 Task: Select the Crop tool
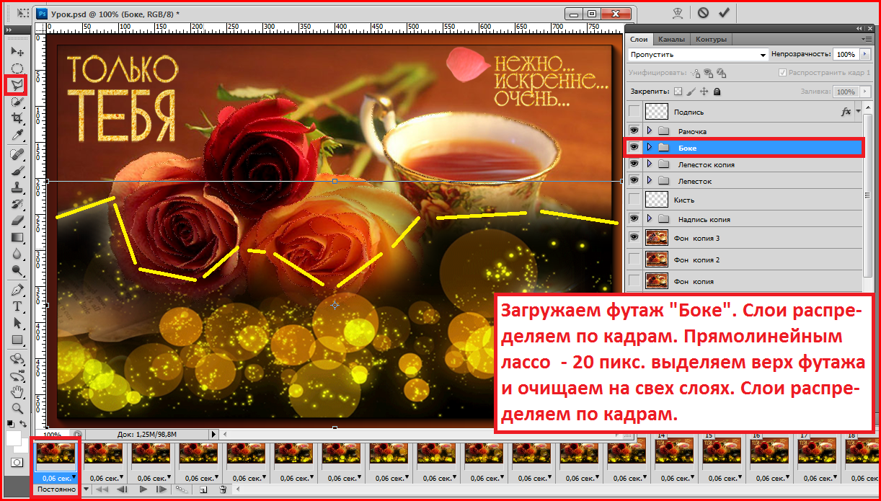tap(17, 118)
